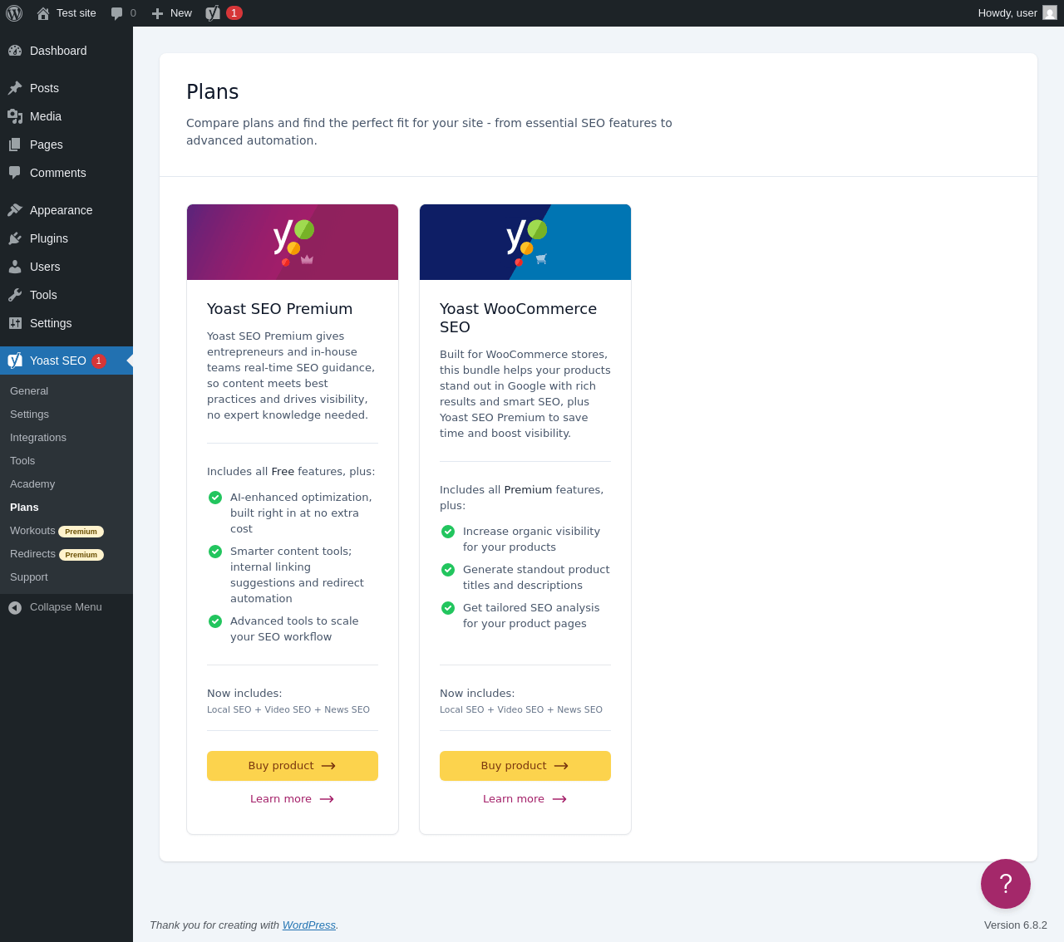Click the red notification badge in admin bar
The image size is (1064, 942).
click(x=234, y=12)
